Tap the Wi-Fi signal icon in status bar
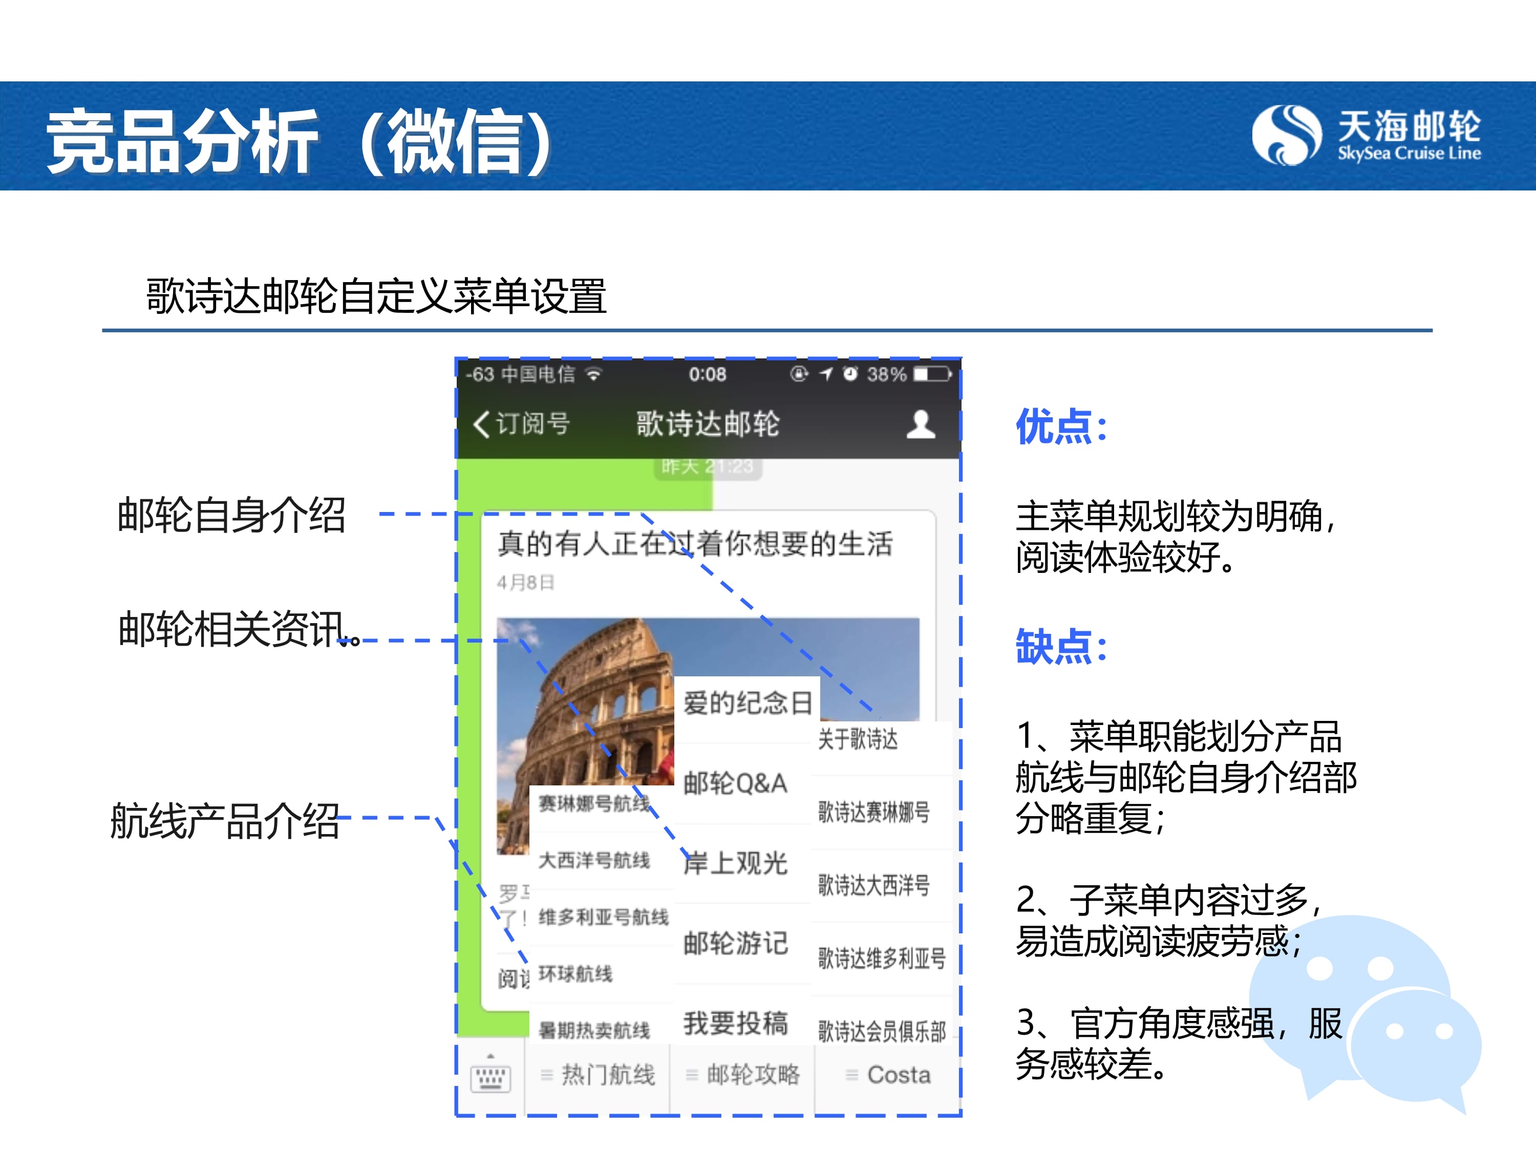Image resolution: width=1536 pixels, height=1152 pixels. click(593, 374)
